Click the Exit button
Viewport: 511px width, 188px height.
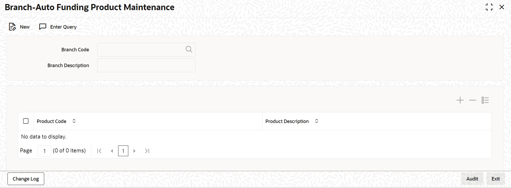pos(496,179)
